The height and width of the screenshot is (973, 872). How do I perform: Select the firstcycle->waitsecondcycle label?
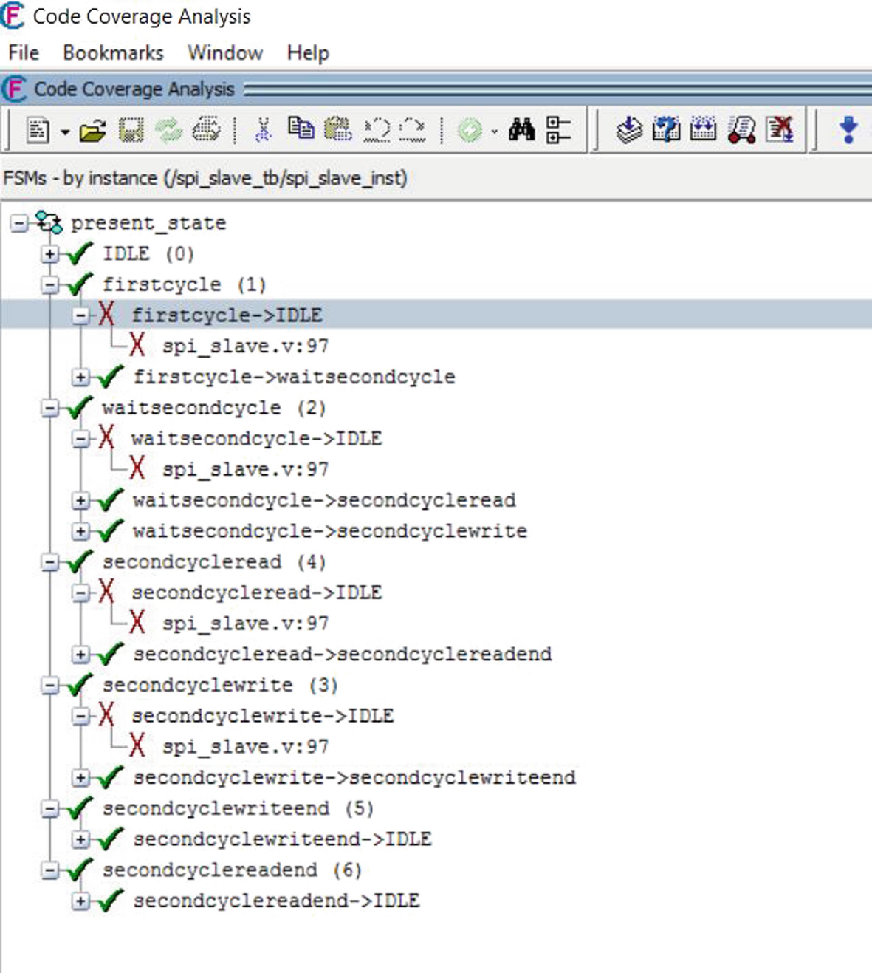point(294,377)
